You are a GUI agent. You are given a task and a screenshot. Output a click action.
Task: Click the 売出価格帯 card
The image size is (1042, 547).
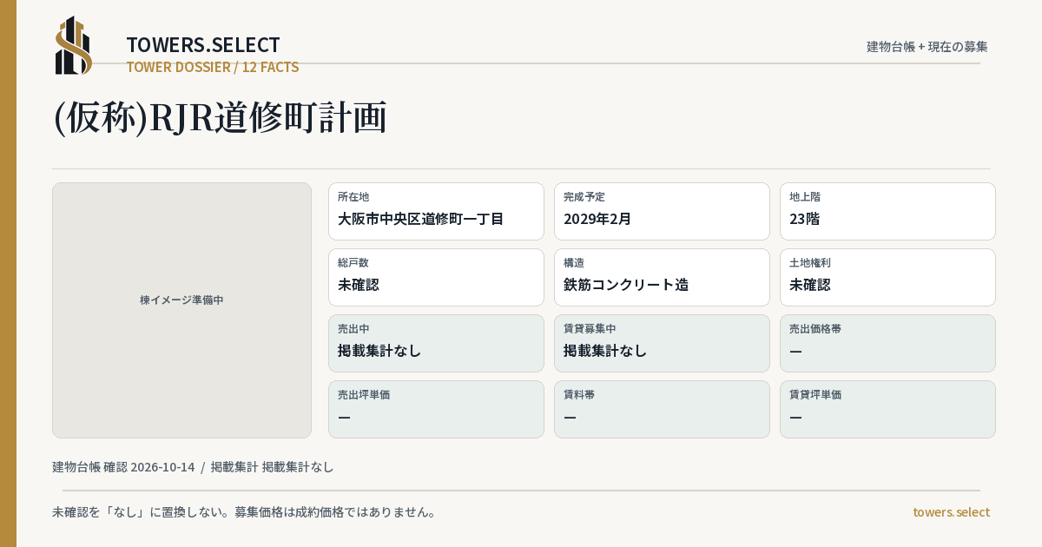tap(887, 343)
